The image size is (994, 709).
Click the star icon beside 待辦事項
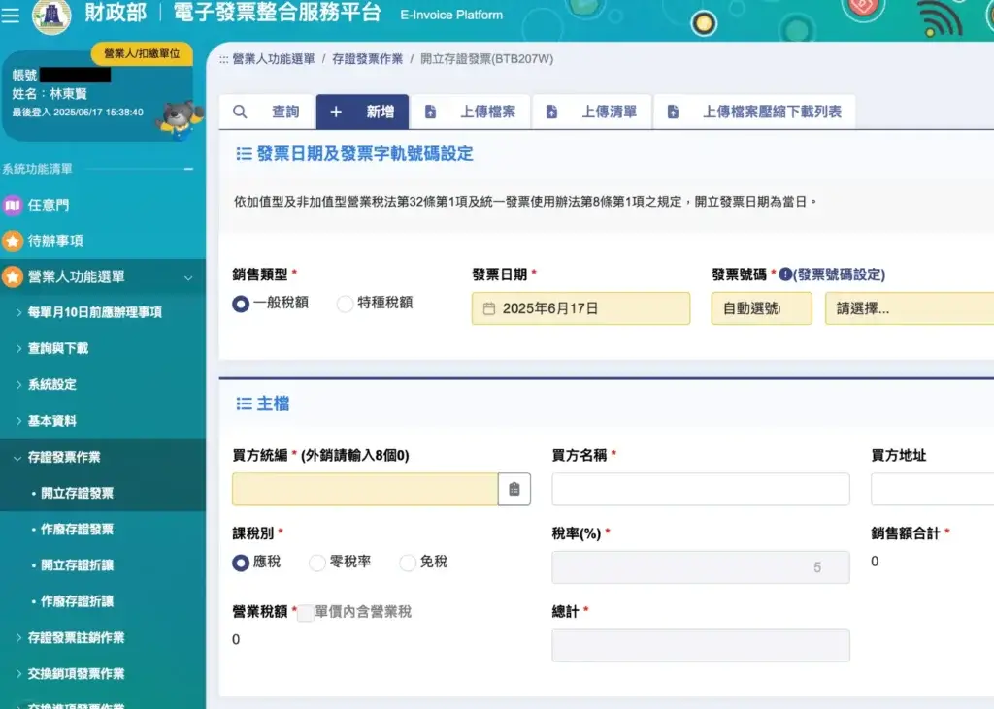(13, 241)
